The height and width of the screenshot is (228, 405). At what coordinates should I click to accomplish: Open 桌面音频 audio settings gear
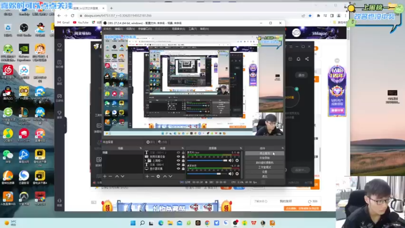tap(237, 174)
